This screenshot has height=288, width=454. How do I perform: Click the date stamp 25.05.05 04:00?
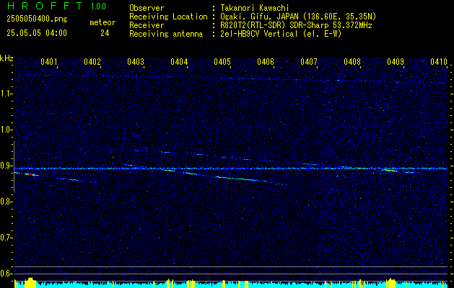pyautogui.click(x=37, y=33)
